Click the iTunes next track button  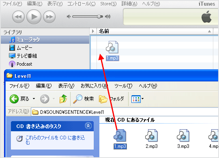pos(49,17)
